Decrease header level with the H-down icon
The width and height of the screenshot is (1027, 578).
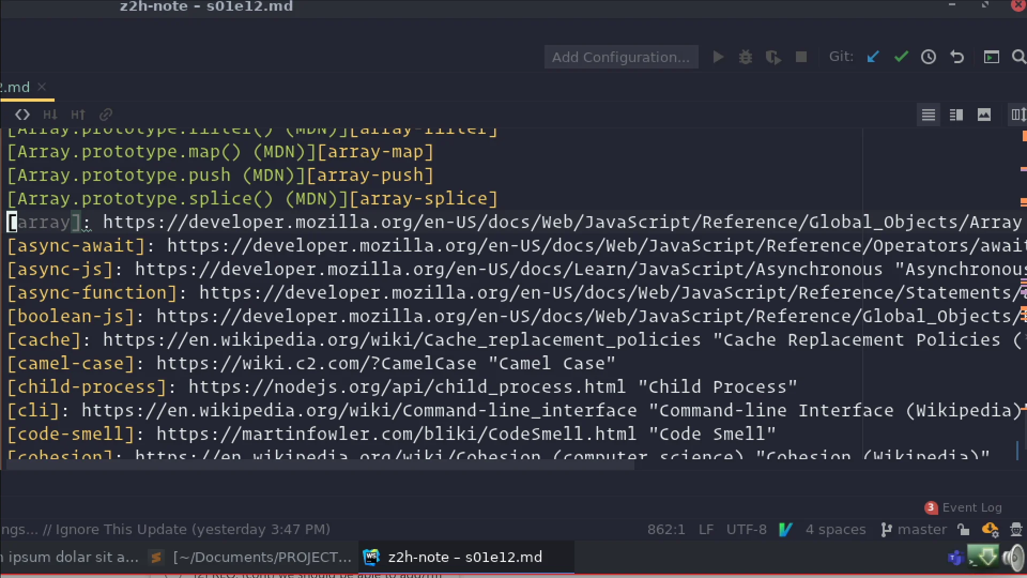tap(50, 115)
